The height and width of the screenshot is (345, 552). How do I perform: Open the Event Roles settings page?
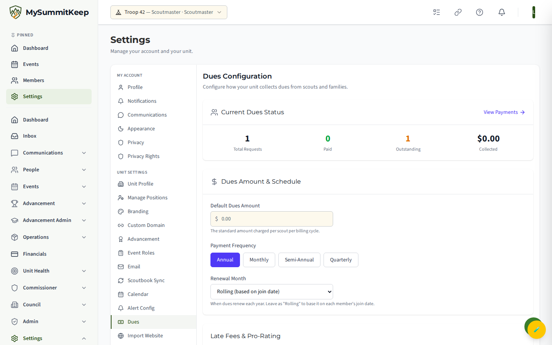[153, 253]
